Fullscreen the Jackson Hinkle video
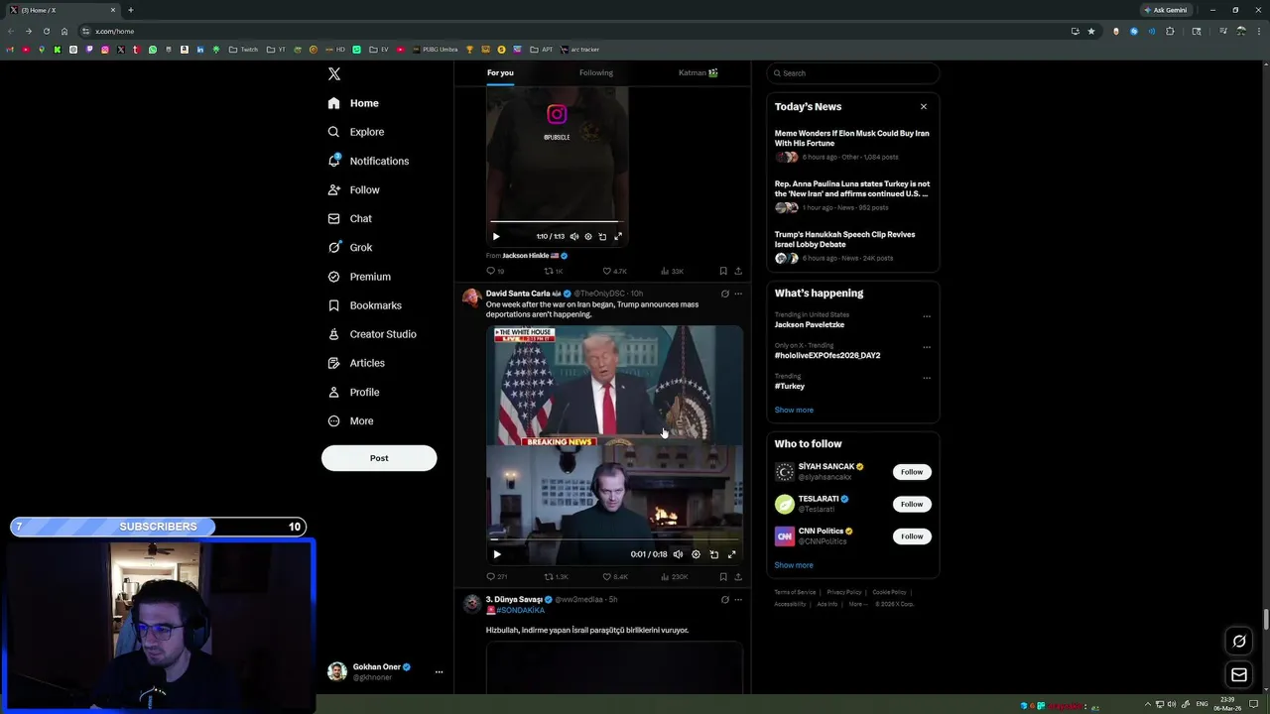 (x=618, y=236)
